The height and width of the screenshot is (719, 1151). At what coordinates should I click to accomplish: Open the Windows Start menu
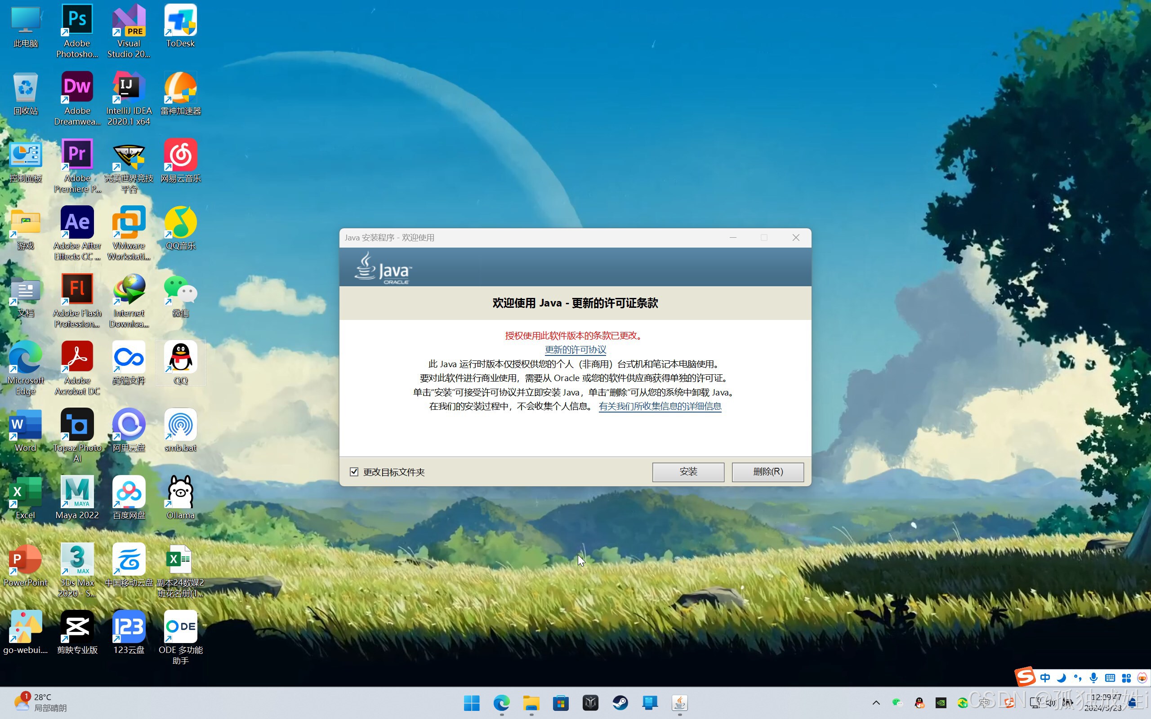click(471, 702)
